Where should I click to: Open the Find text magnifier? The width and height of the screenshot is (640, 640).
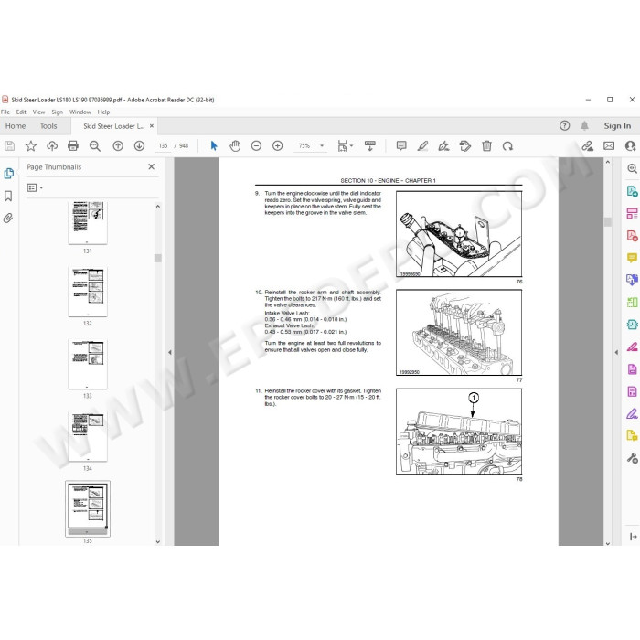coord(95,145)
